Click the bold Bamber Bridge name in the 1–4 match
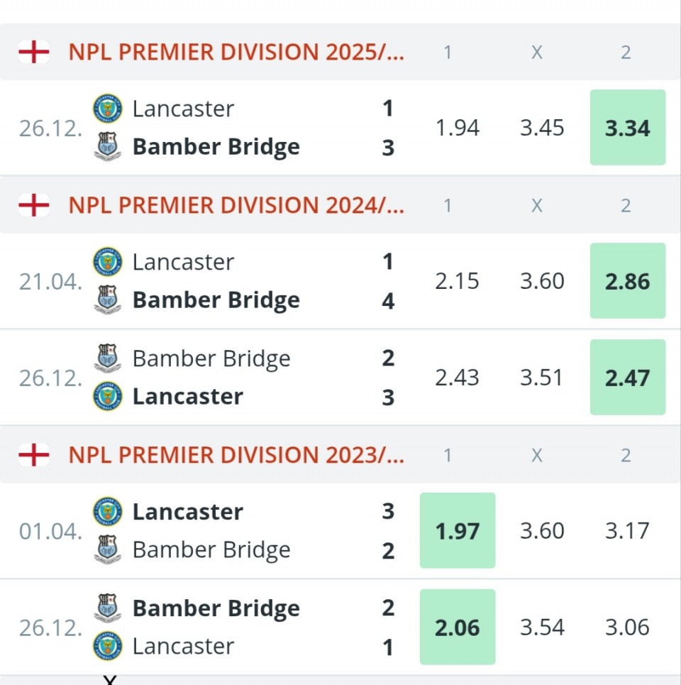The width and height of the screenshot is (681, 685). (x=216, y=300)
